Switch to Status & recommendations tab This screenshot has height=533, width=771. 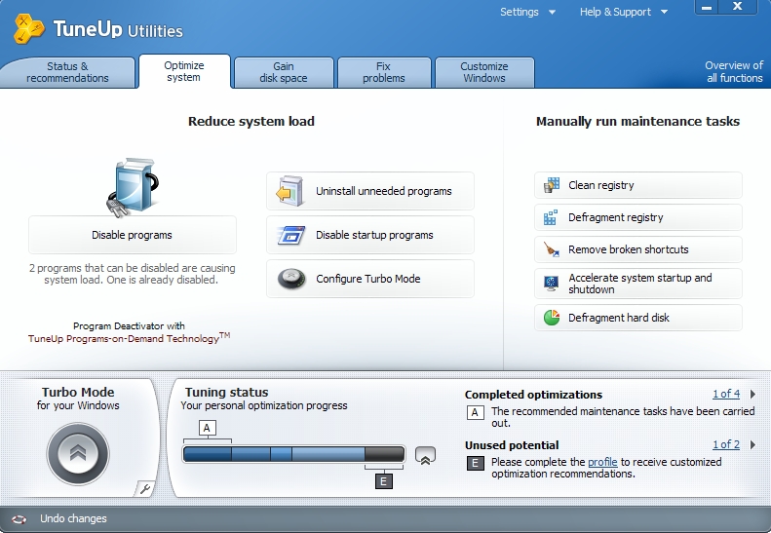[x=67, y=72]
